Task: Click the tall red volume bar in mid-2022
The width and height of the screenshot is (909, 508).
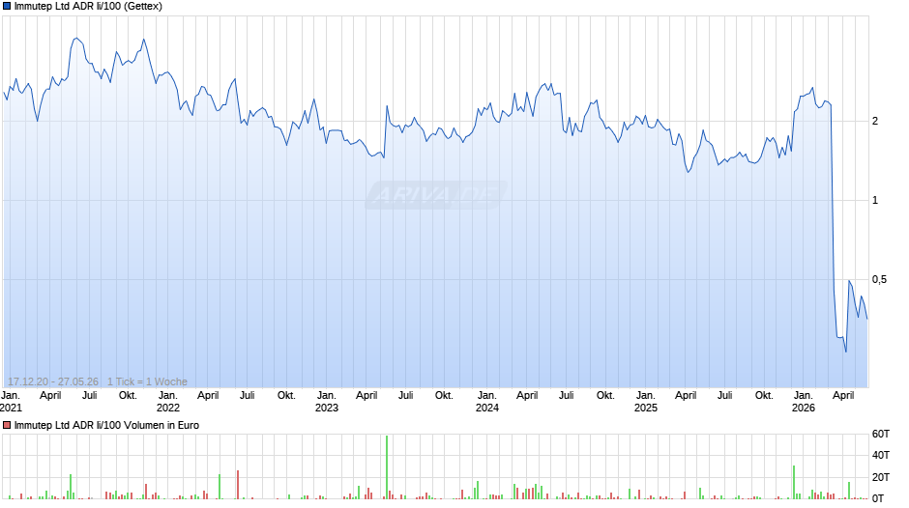Action: click(x=238, y=484)
